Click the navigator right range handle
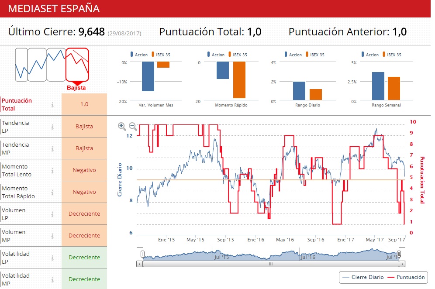This screenshot has width=435, height=289. [399, 254]
